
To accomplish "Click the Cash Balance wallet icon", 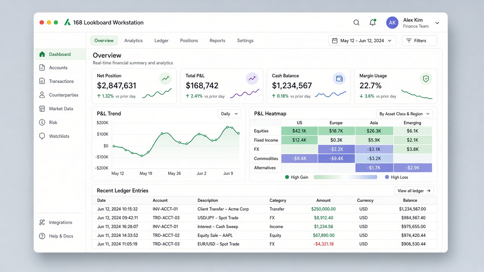I will tap(339, 79).
